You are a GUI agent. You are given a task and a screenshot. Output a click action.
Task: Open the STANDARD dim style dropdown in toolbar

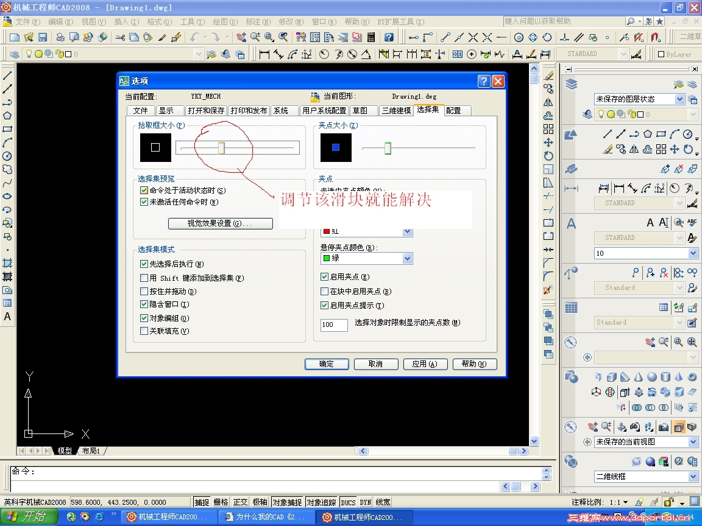623,54
